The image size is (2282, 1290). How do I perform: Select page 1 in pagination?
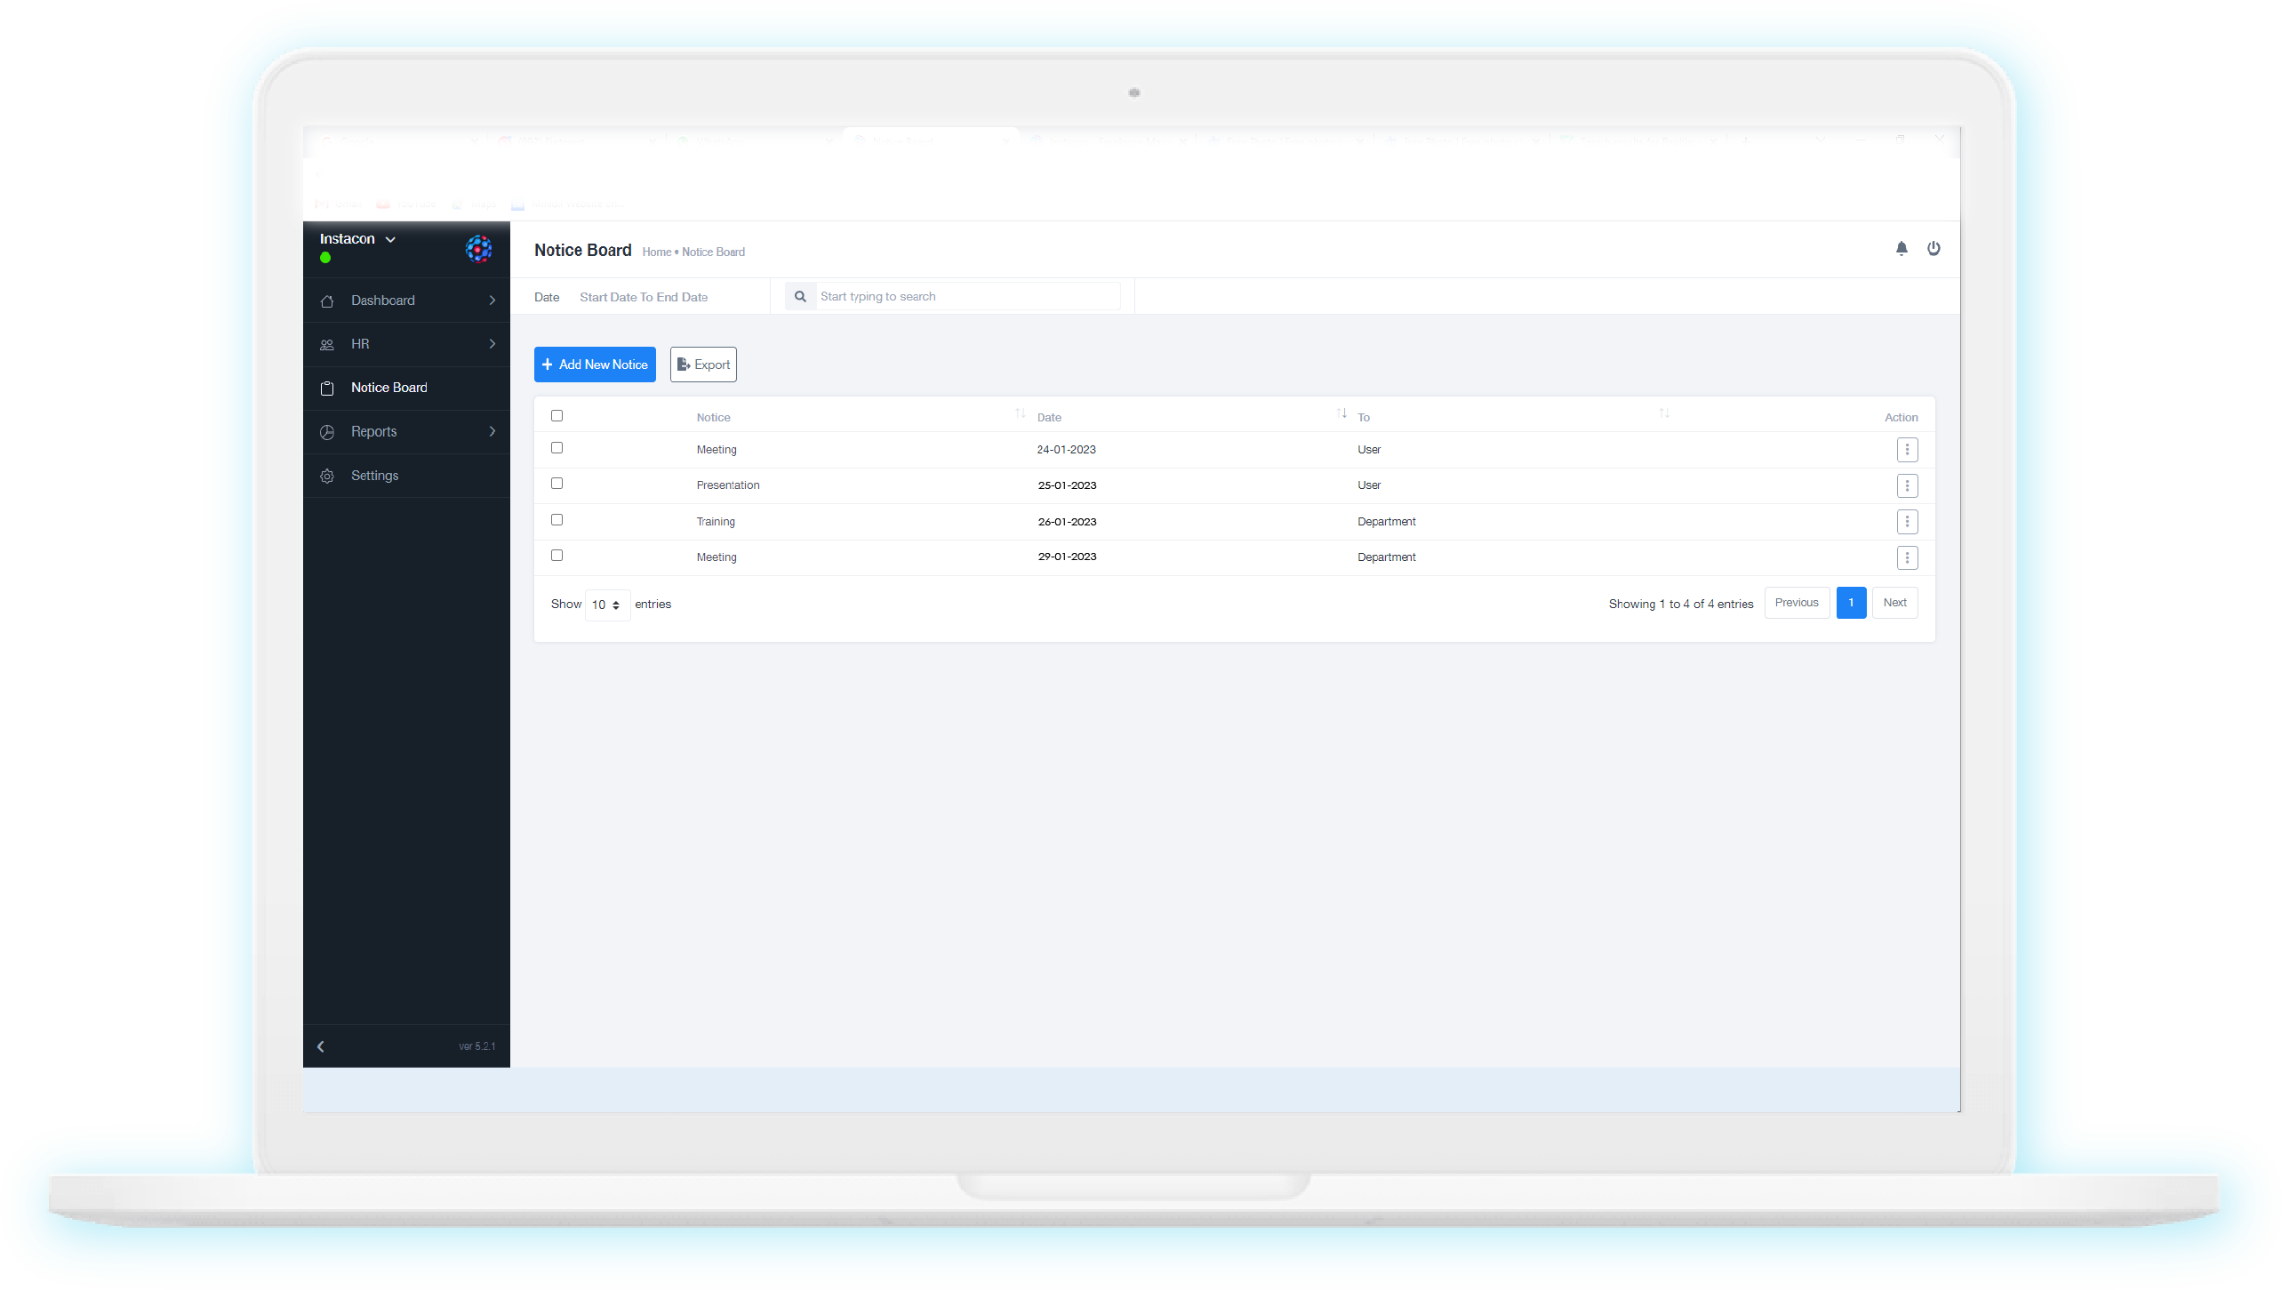point(1851,603)
